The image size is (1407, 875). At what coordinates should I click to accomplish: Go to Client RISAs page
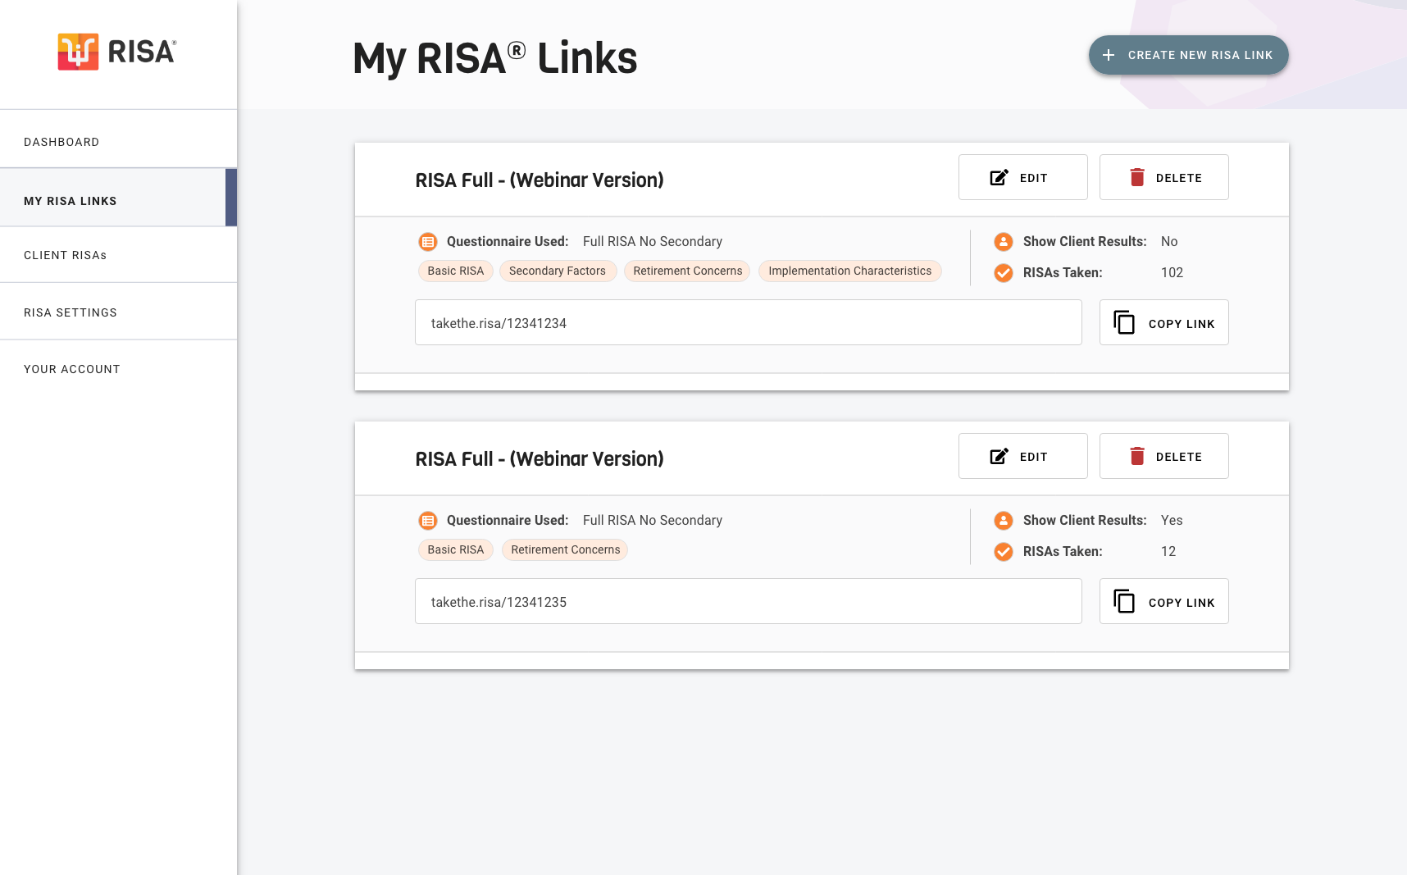point(119,255)
